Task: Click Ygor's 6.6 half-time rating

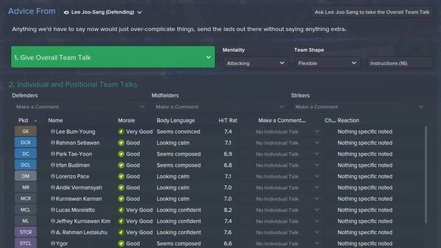Action: click(x=228, y=243)
